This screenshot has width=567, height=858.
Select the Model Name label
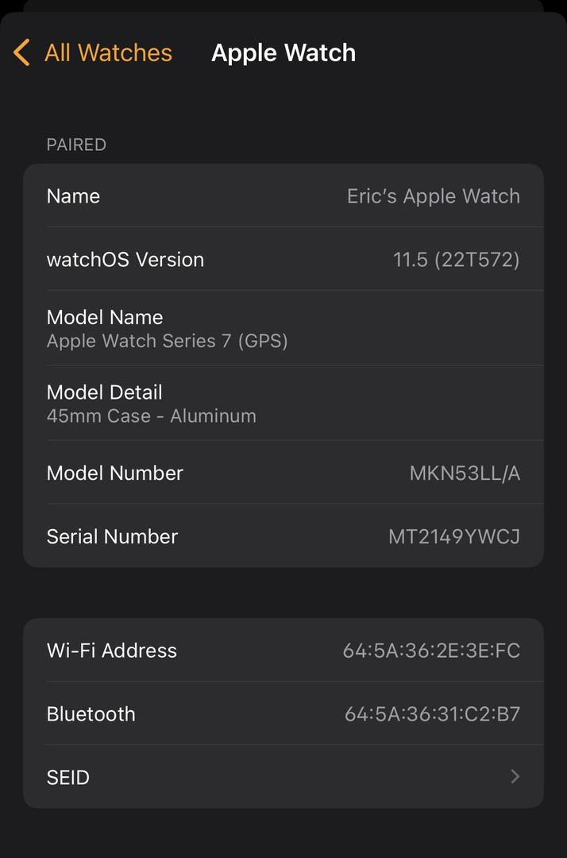pyautogui.click(x=105, y=317)
